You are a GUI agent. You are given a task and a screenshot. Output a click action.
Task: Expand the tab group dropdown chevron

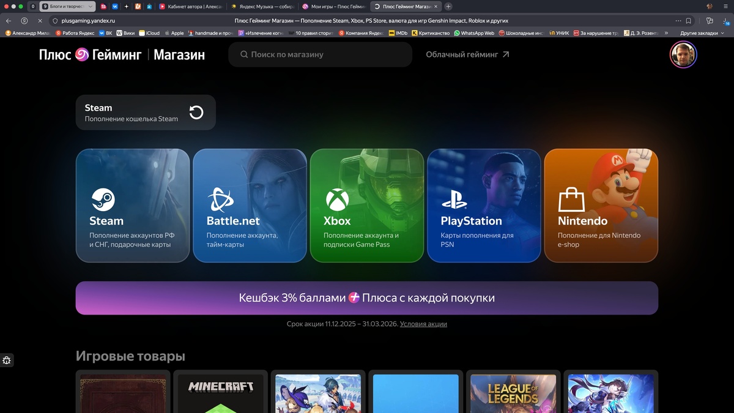pyautogui.click(x=91, y=6)
